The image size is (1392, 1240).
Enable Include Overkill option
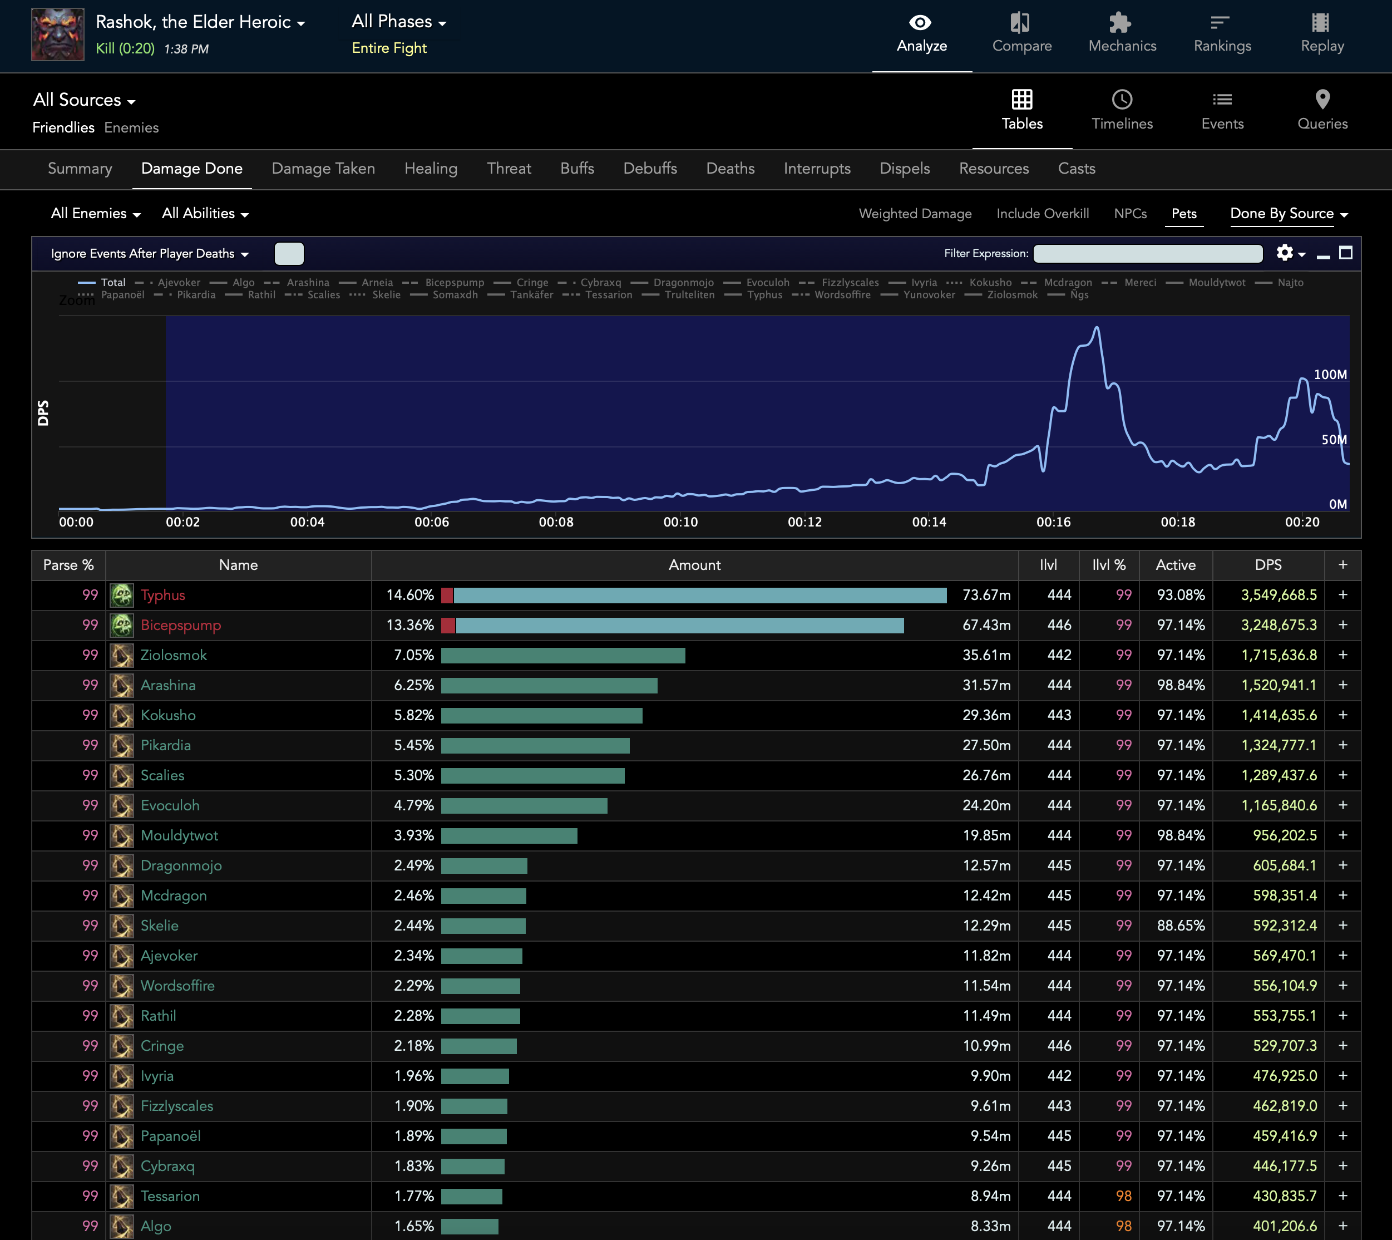tap(1042, 214)
